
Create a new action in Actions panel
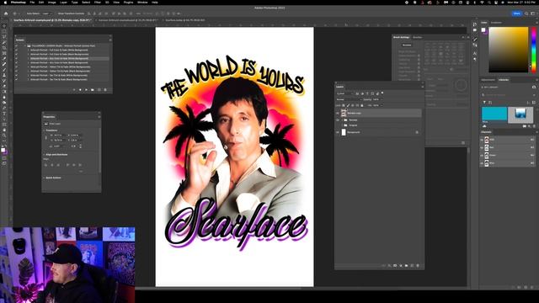tap(99, 90)
